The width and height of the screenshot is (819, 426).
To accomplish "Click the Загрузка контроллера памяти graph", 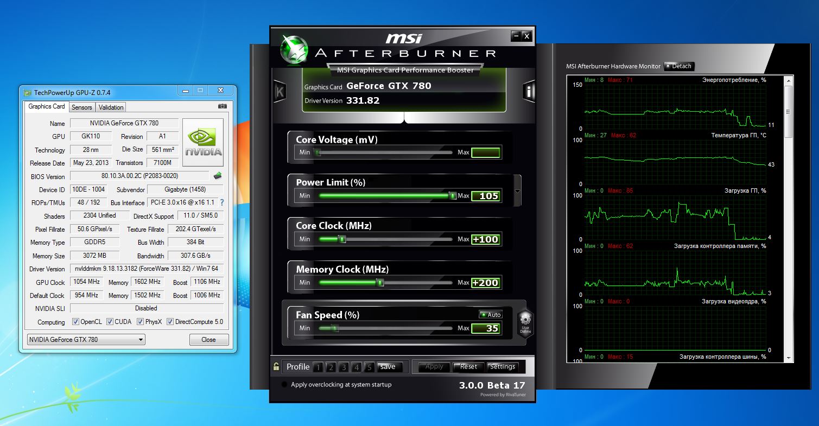I will [x=676, y=272].
